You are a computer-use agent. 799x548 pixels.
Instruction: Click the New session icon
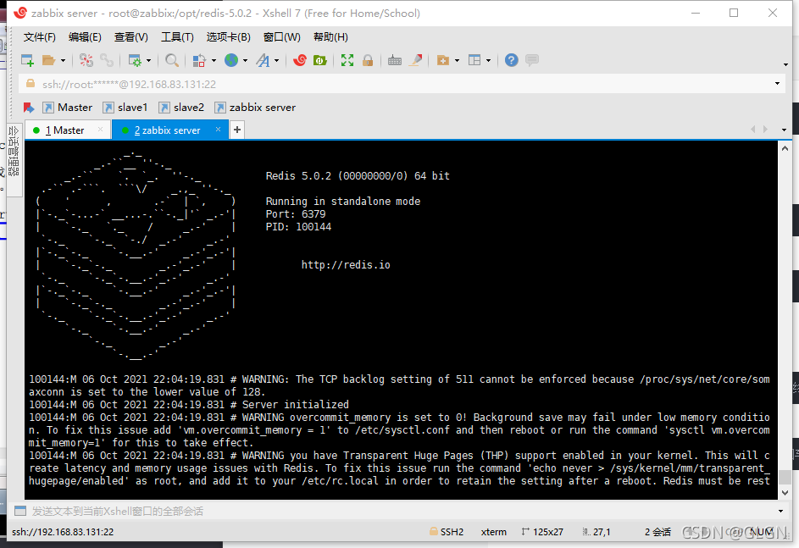27,61
